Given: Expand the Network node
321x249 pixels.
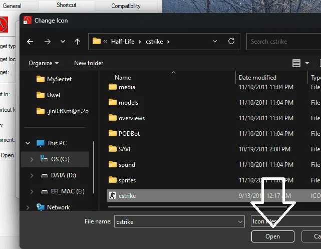Looking at the screenshot, I should click(x=28, y=207).
